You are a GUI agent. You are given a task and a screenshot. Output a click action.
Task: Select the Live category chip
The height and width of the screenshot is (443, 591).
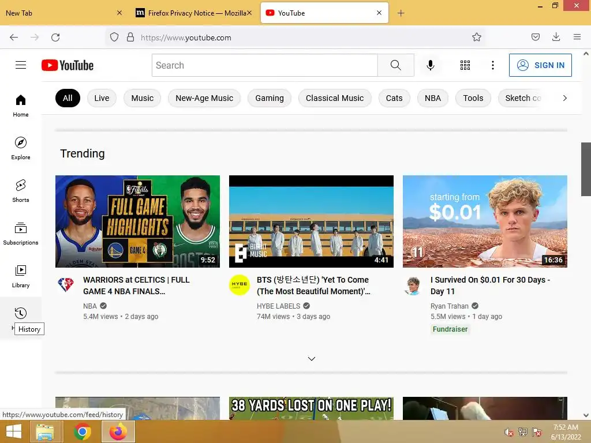[x=102, y=98]
